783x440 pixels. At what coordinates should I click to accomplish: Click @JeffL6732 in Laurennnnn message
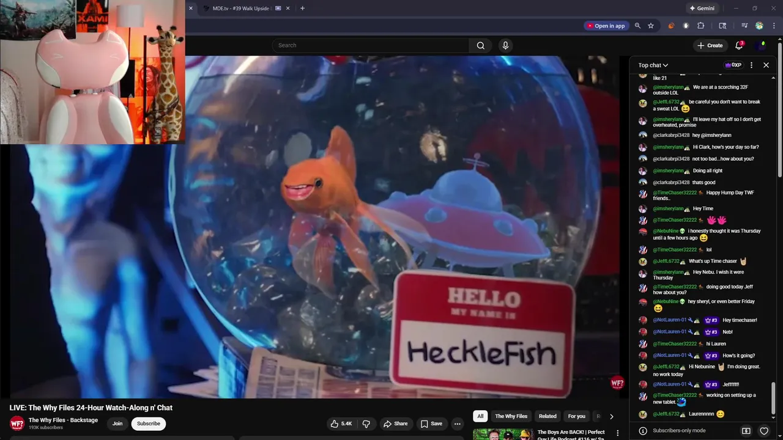(666, 414)
